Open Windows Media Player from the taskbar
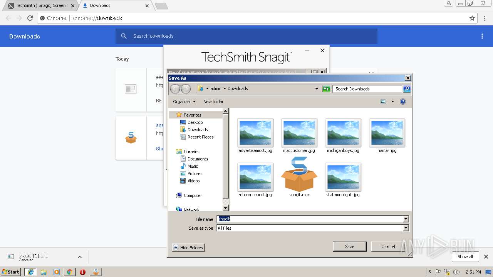This screenshot has width=493, height=277. click(x=57, y=272)
